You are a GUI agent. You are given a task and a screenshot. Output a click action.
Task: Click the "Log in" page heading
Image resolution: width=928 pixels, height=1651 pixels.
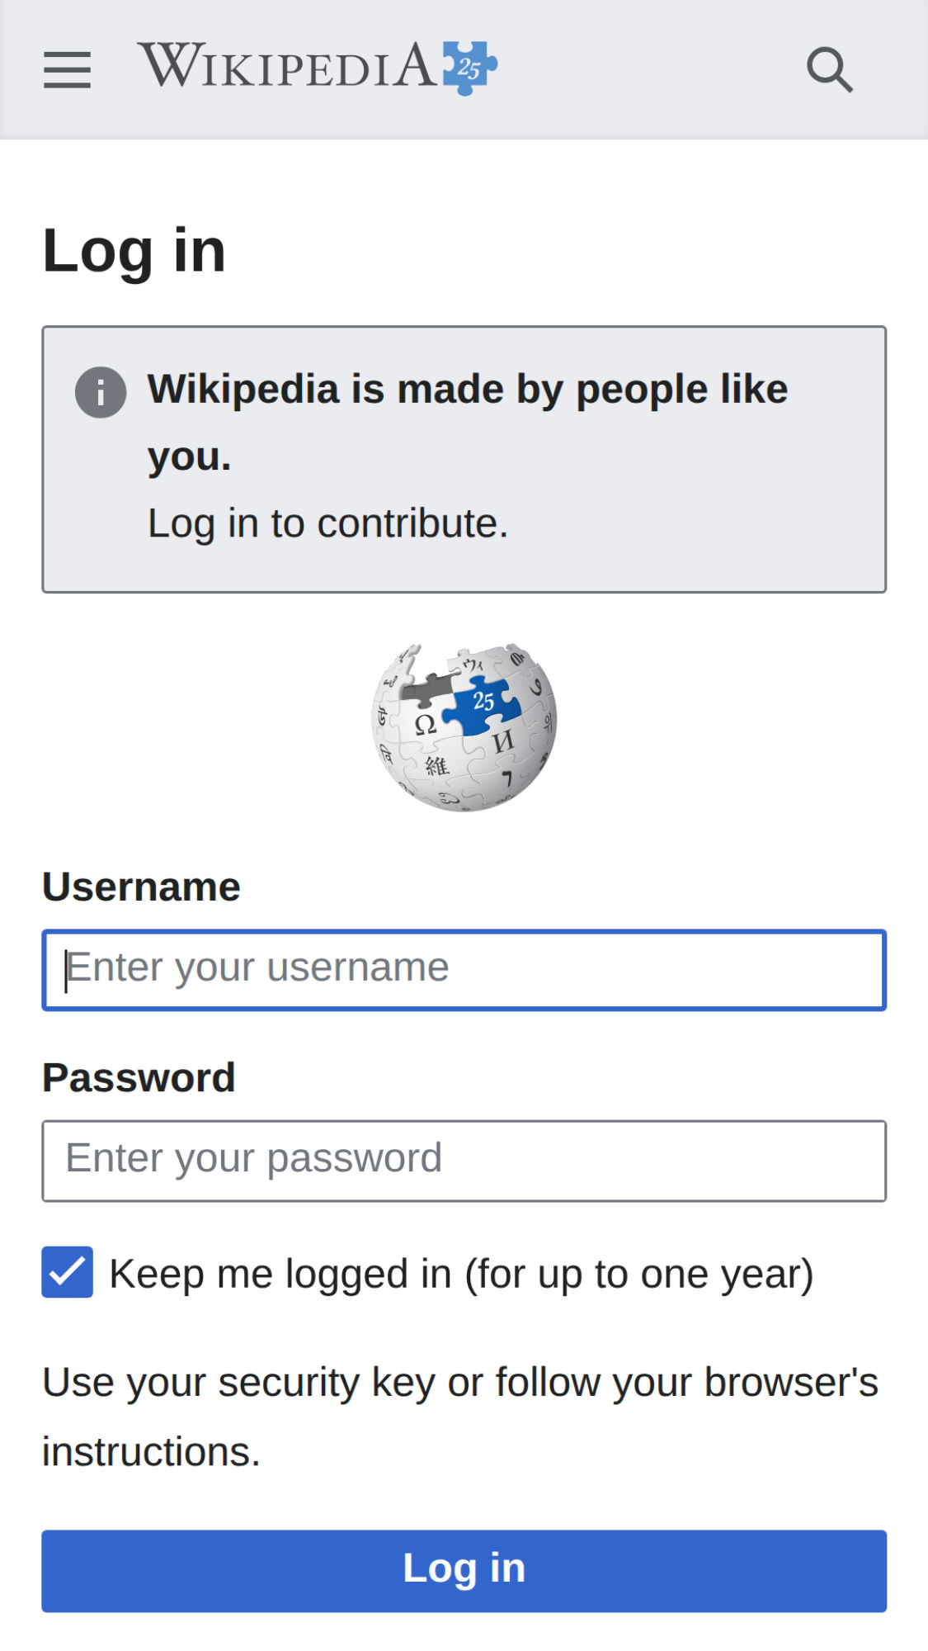(x=134, y=250)
